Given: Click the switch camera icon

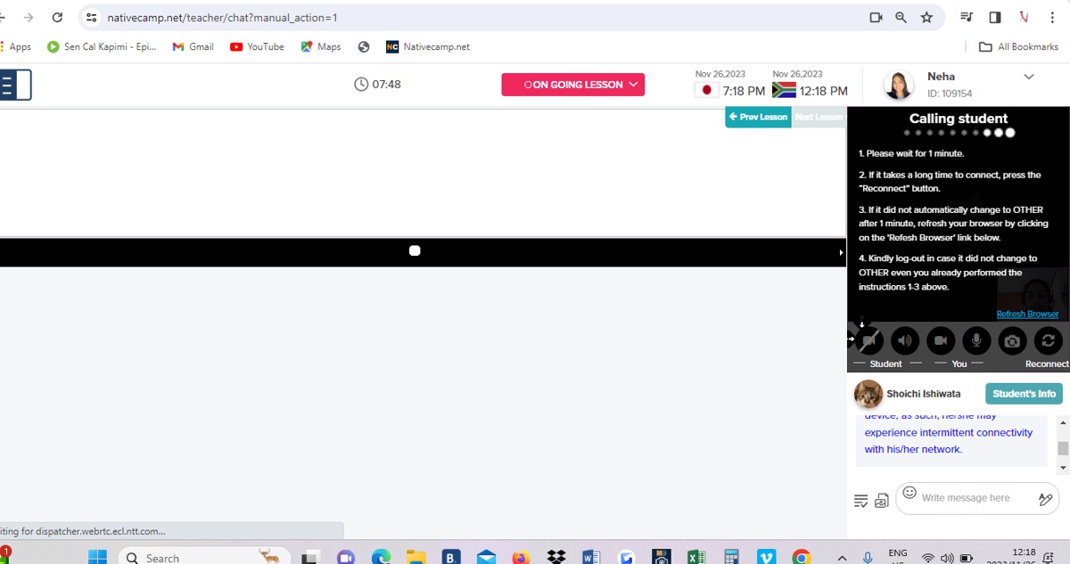Looking at the screenshot, I should [1012, 340].
